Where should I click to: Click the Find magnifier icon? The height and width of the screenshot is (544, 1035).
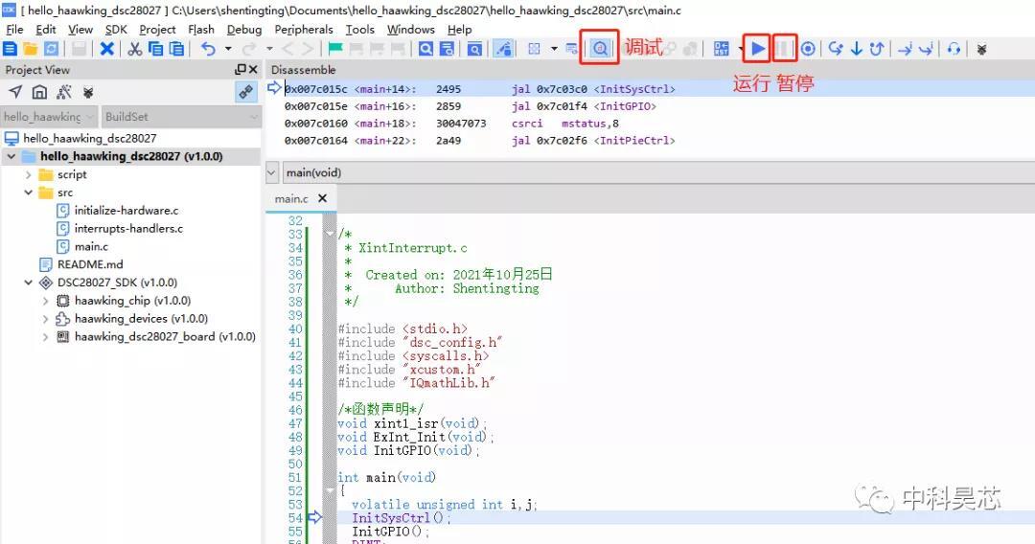pos(426,49)
